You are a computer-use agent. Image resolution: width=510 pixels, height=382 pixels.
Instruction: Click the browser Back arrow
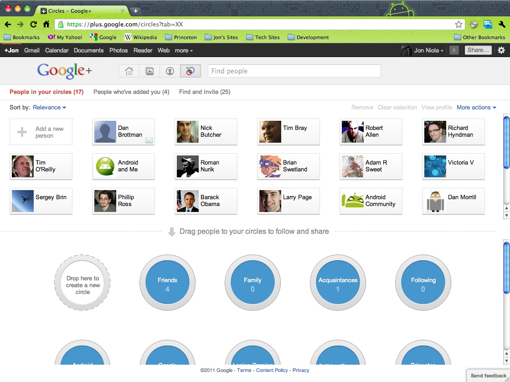coord(8,25)
